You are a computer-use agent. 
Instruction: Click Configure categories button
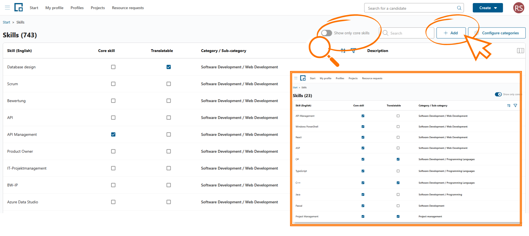(x=497, y=33)
